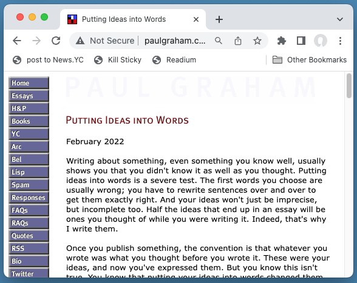The height and width of the screenshot is (283, 357).
Task: Toggle the browser side panel
Action: (301, 41)
